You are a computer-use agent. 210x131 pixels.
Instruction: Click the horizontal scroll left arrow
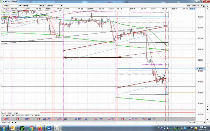tap(15, 123)
